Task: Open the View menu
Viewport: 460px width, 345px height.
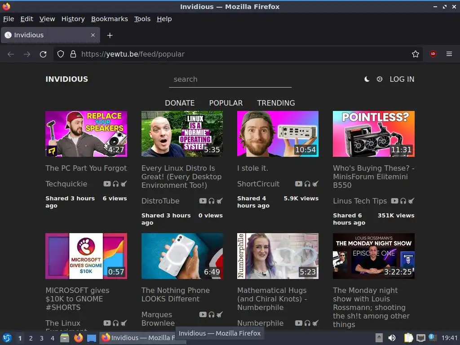Action: point(47,19)
